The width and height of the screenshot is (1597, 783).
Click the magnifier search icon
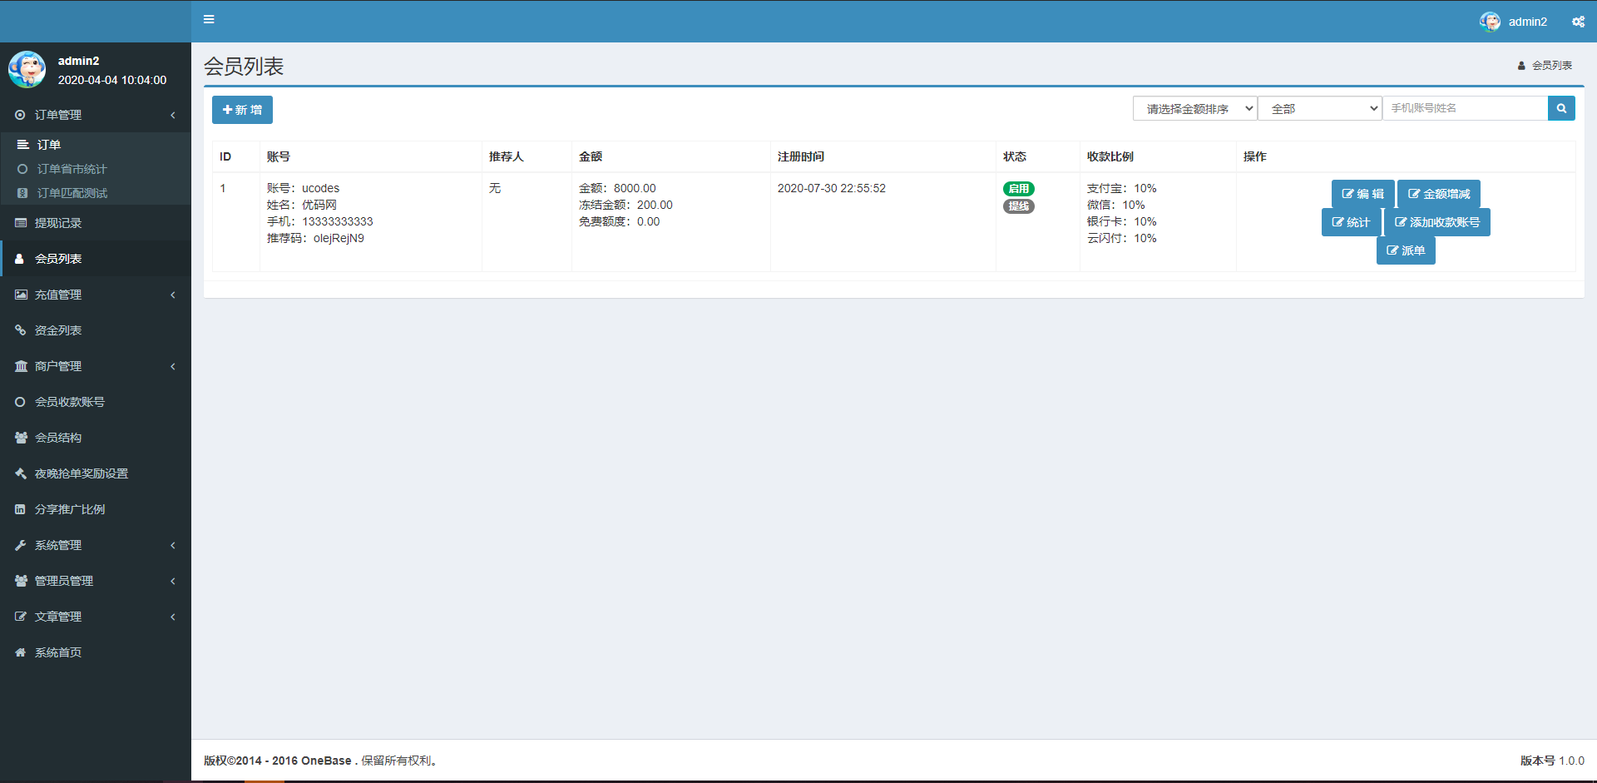(x=1561, y=107)
